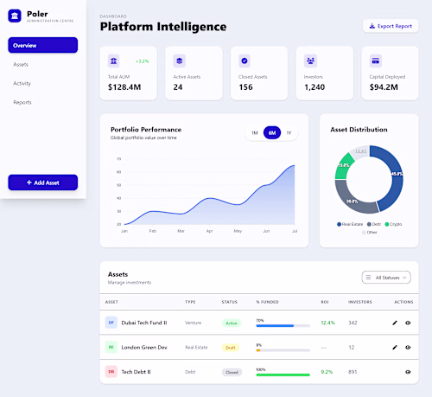432x397 pixels.
Task: Click the 12.4% ROI value
Action: click(x=328, y=323)
